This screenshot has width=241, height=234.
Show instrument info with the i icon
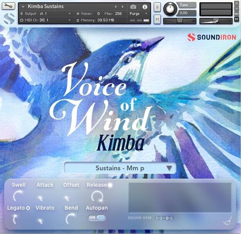click(145, 7)
